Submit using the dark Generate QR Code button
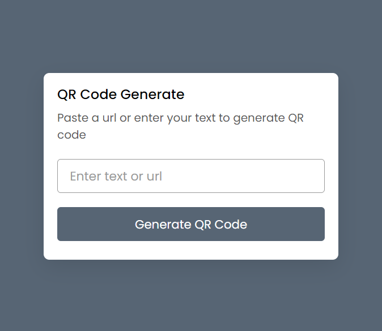Screen dimensions: 382x331 [x=190, y=224]
